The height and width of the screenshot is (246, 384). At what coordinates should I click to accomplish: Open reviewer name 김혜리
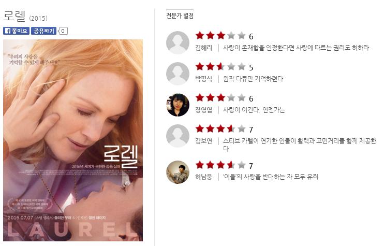[203, 48]
